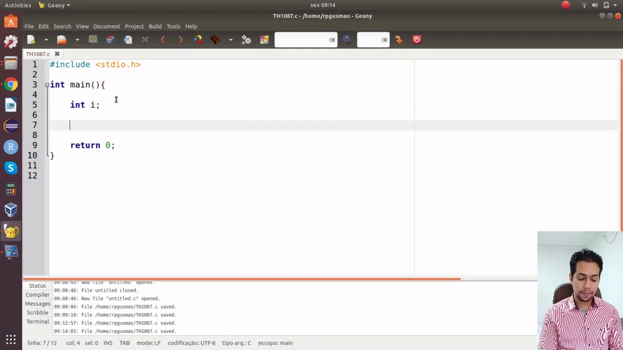
Task: Click the Reload file toolbar icon
Action: point(128,40)
